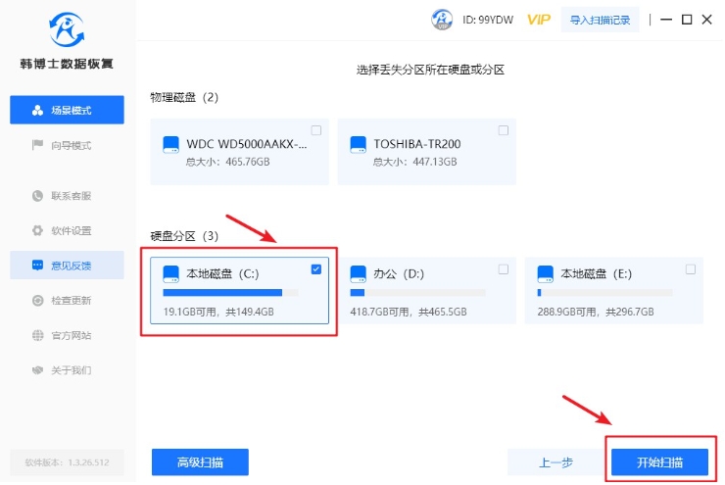The width and height of the screenshot is (725, 485).
Task: Uncheck the 本地磁盘 (C:) checkbox
Action: click(316, 269)
